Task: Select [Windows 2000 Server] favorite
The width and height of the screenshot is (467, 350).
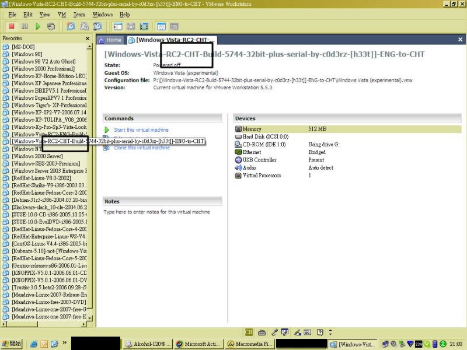Action: click(x=37, y=156)
